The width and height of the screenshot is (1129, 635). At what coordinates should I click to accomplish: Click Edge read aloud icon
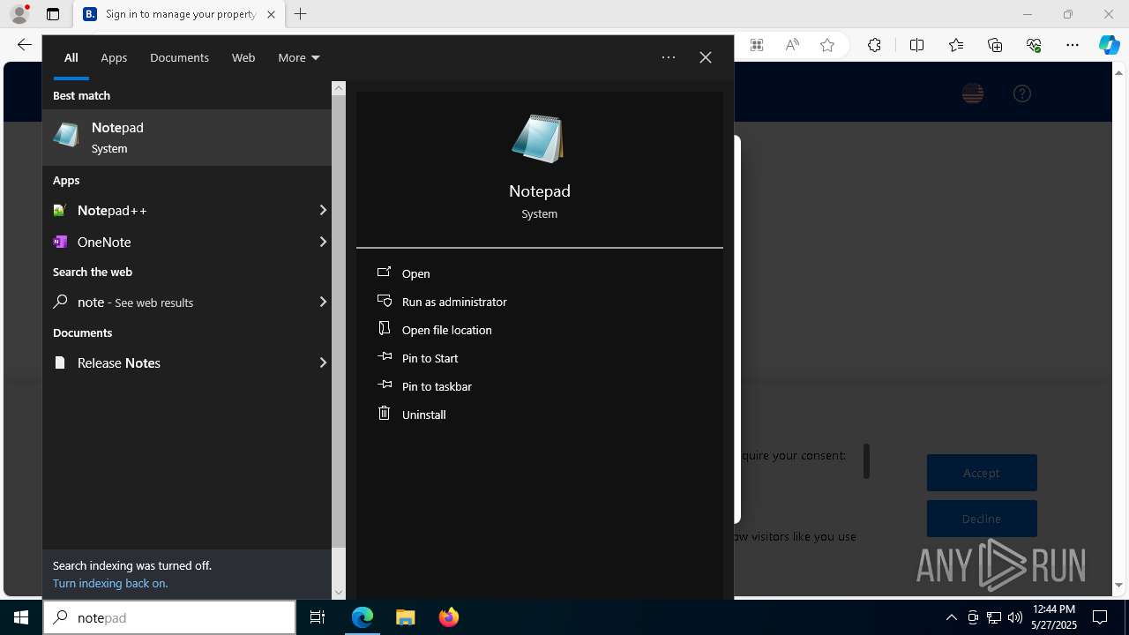(x=792, y=45)
